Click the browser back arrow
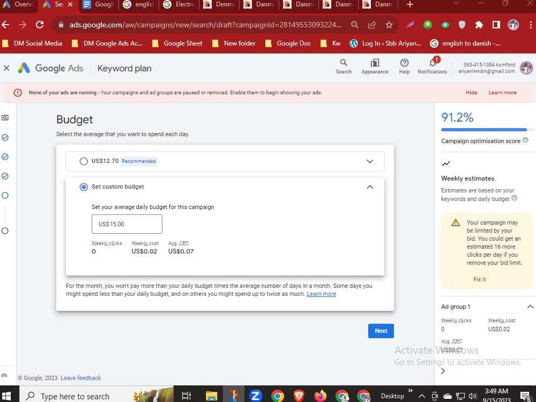536x402 pixels. [x=5, y=25]
